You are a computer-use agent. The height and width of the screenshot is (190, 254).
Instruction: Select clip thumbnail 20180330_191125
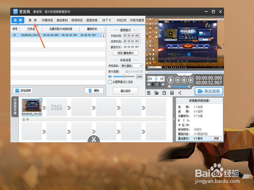pyautogui.click(x=31, y=107)
